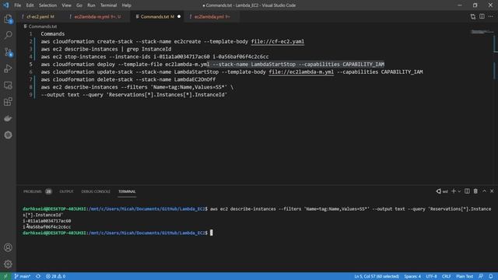Click the VS Code logo in title bar

5,5
